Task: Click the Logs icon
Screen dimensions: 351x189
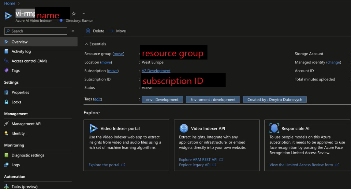Action: click(6, 165)
